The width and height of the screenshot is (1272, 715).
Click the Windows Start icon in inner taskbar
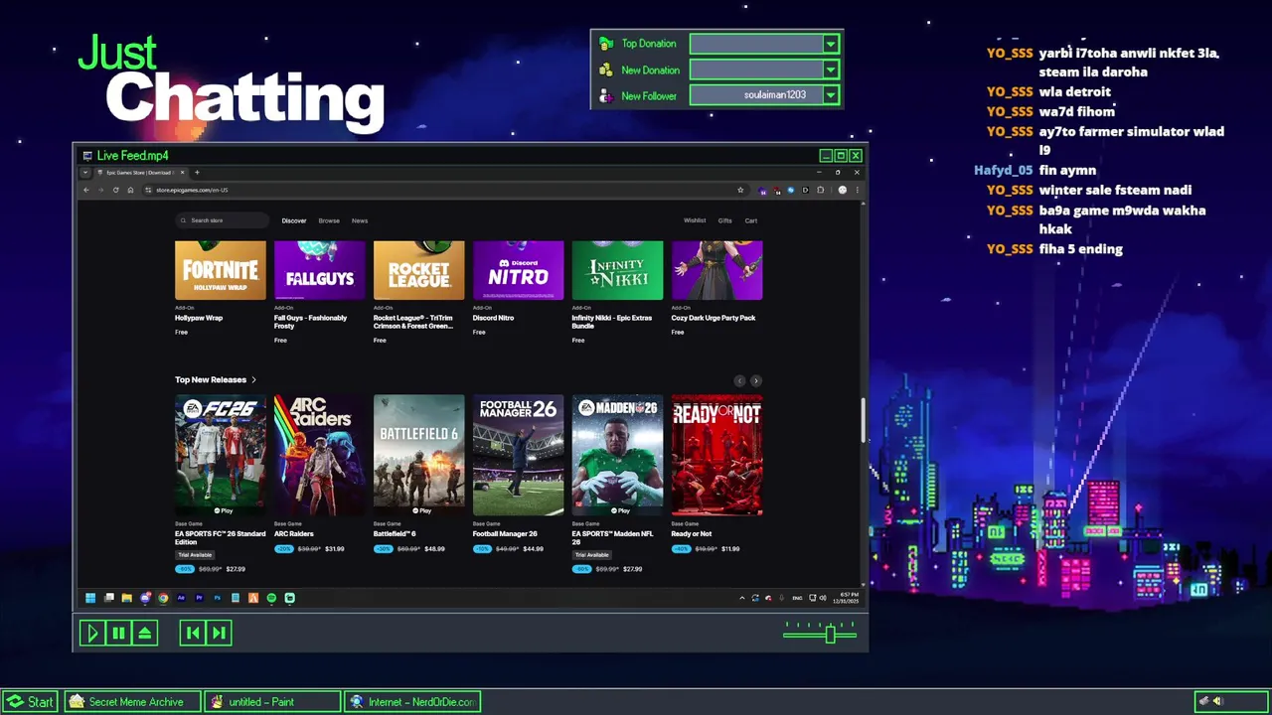[x=90, y=598]
